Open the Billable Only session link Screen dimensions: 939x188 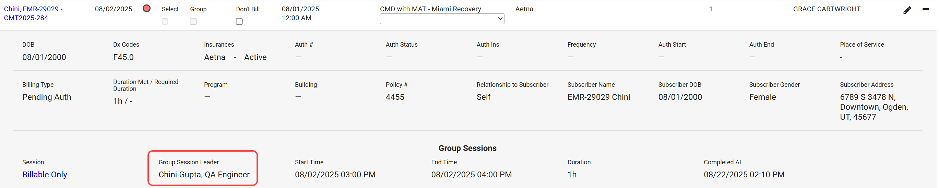(45, 175)
